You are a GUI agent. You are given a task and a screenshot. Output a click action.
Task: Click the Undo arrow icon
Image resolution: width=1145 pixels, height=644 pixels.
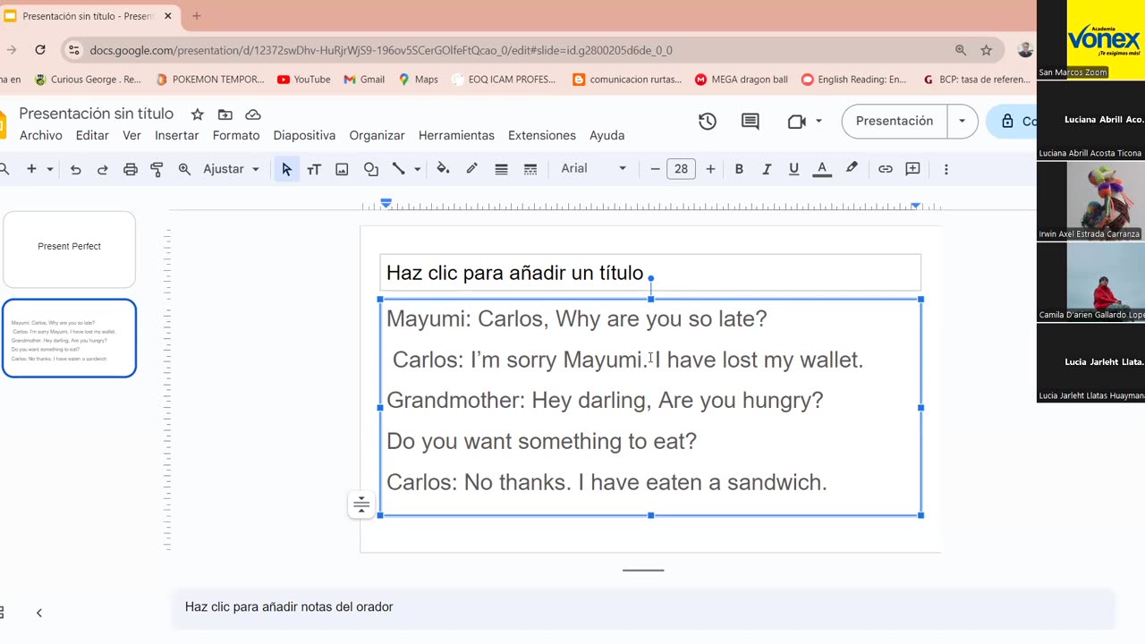click(x=75, y=169)
